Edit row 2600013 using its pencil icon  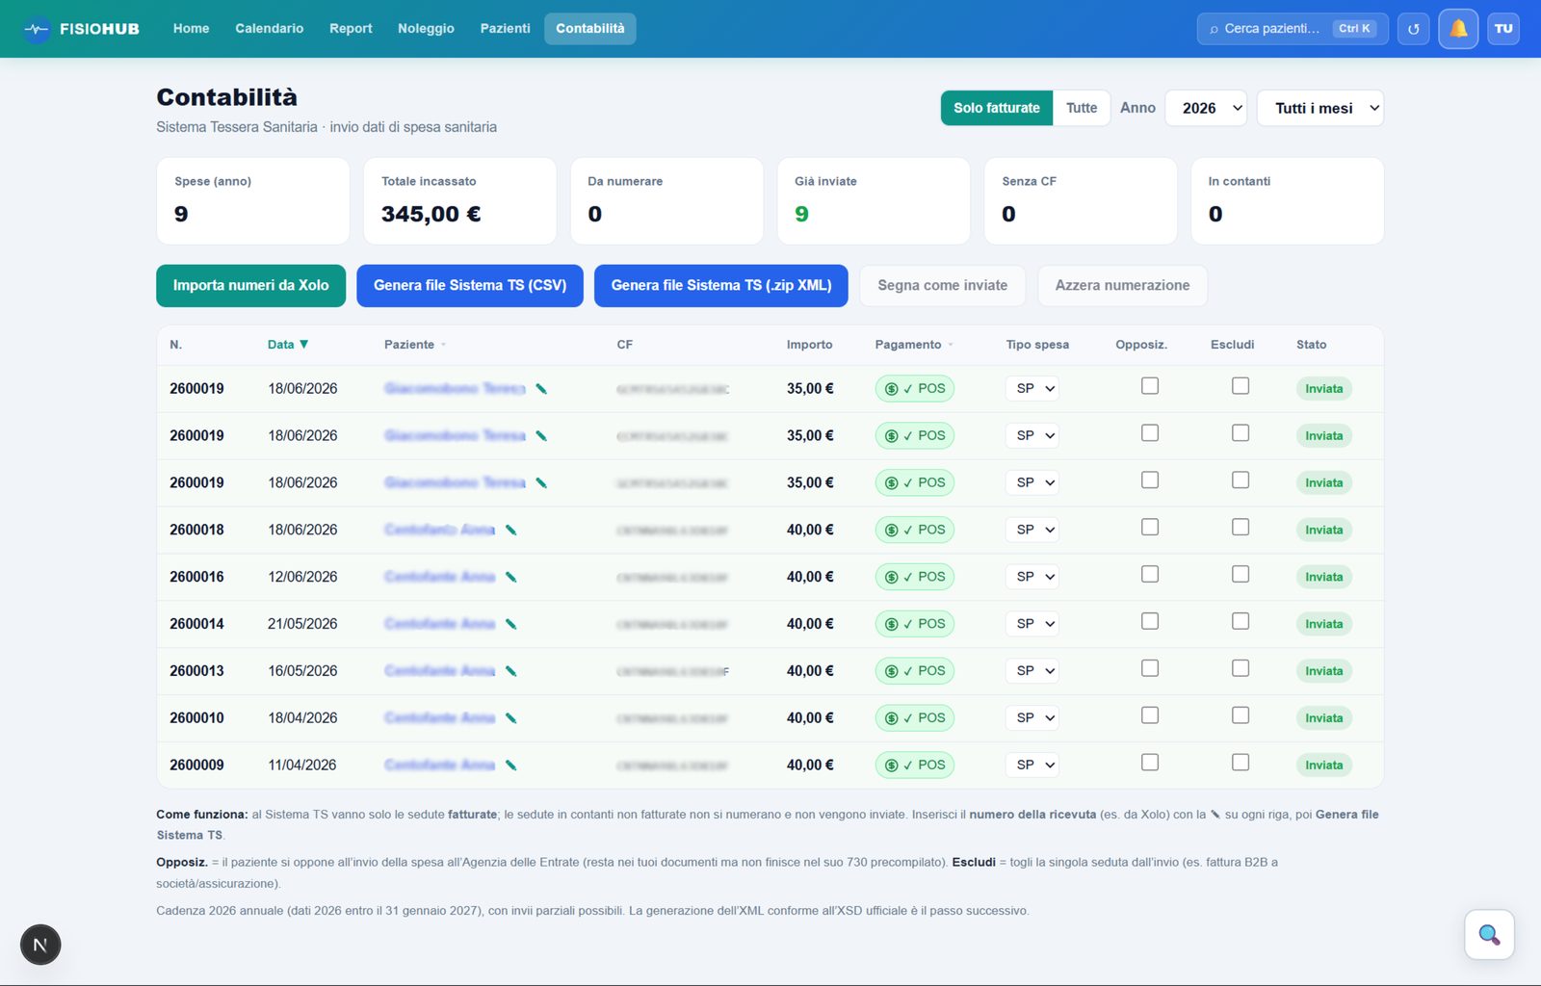point(511,671)
